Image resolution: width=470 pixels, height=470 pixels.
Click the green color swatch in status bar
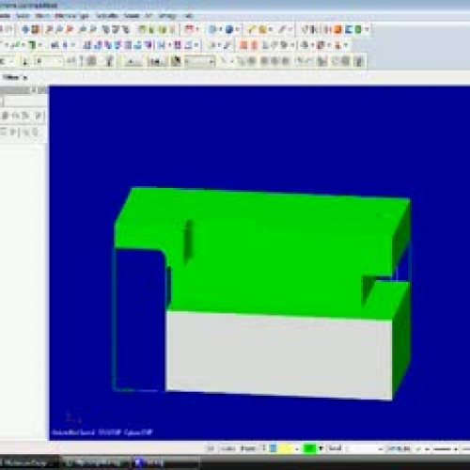click(309, 448)
